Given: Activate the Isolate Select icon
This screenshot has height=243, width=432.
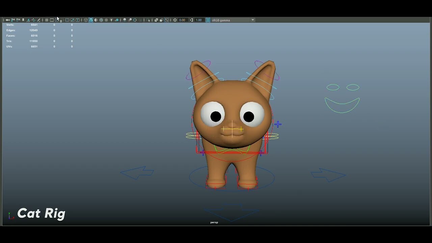Looking at the screenshot, I should click(x=148, y=20).
